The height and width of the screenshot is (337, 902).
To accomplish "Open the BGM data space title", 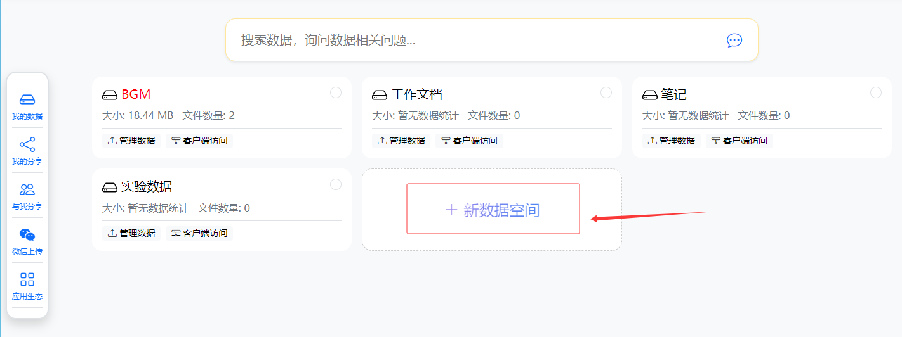I will point(136,95).
